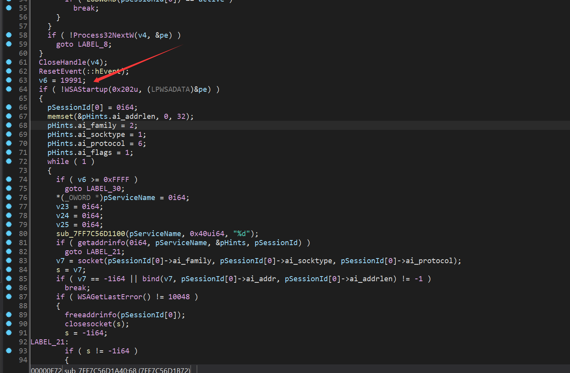This screenshot has height=373, width=570.
Task: Click the blue marker next to line 80
Action: [x=9, y=233]
